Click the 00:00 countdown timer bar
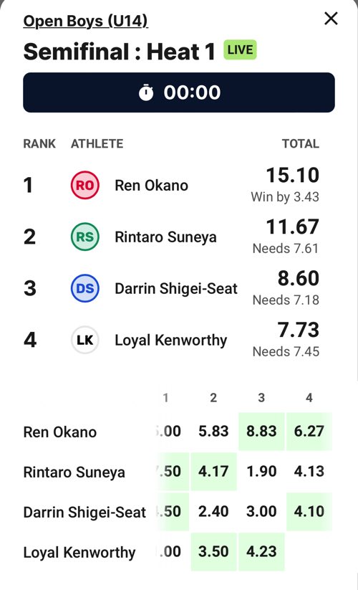This screenshot has height=590, width=358. (179, 92)
